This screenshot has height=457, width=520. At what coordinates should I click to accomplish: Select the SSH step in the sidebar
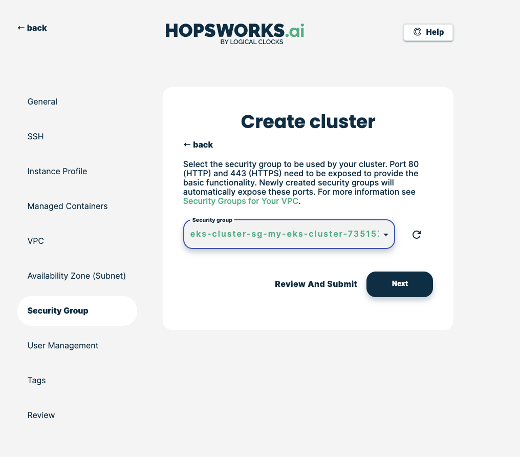pos(36,137)
